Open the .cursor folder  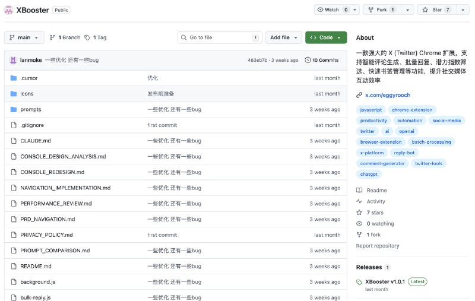click(x=28, y=78)
